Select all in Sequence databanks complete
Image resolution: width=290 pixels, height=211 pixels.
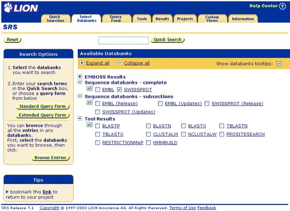(x=90, y=88)
